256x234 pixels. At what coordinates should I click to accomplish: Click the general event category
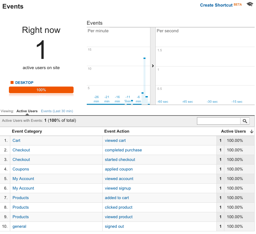coord(19,226)
